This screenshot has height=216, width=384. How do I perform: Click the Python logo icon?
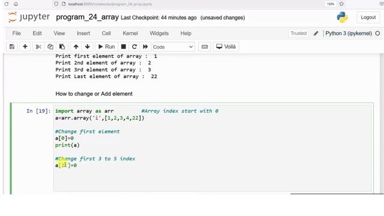coord(342,17)
